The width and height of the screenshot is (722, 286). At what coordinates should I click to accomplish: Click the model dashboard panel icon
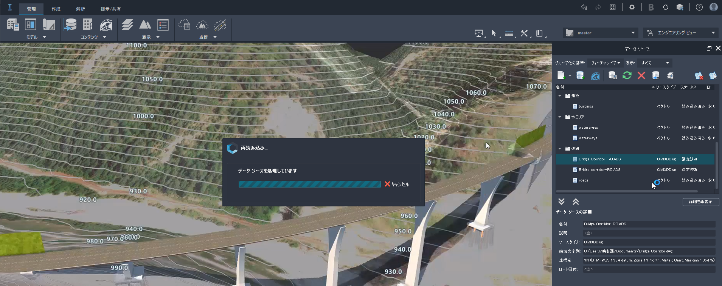coord(30,25)
